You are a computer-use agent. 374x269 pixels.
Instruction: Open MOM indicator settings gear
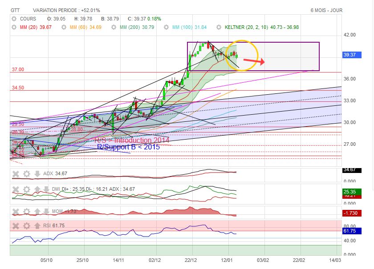click(x=26, y=211)
